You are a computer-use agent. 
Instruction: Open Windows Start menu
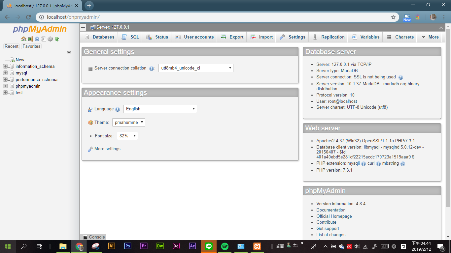8,246
